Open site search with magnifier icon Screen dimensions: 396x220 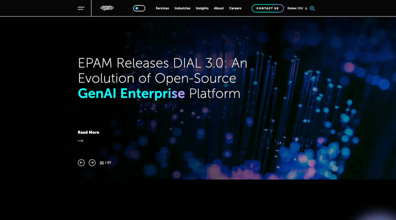tap(312, 8)
